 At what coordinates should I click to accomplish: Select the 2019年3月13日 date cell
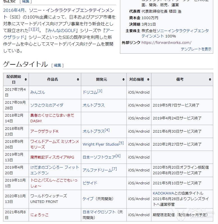click(x=16, y=157)
